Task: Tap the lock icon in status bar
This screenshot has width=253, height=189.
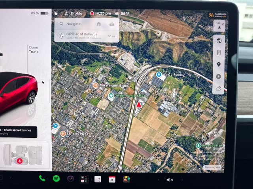Action: click(56, 13)
